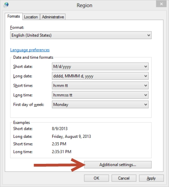
Task: Close the Region dialog window
Action: (x=161, y=4)
